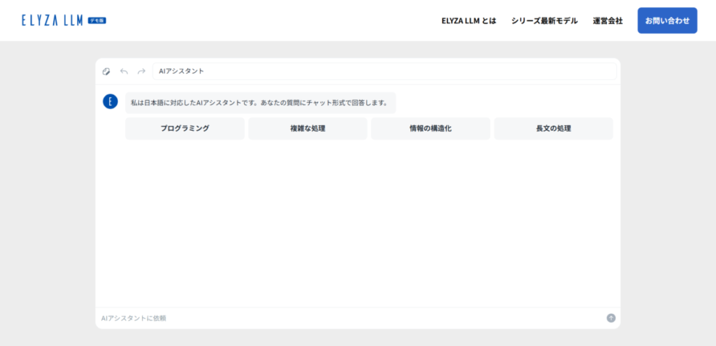The width and height of the screenshot is (716, 346).
Task: Open the 運営会社 menu item
Action: pos(608,20)
